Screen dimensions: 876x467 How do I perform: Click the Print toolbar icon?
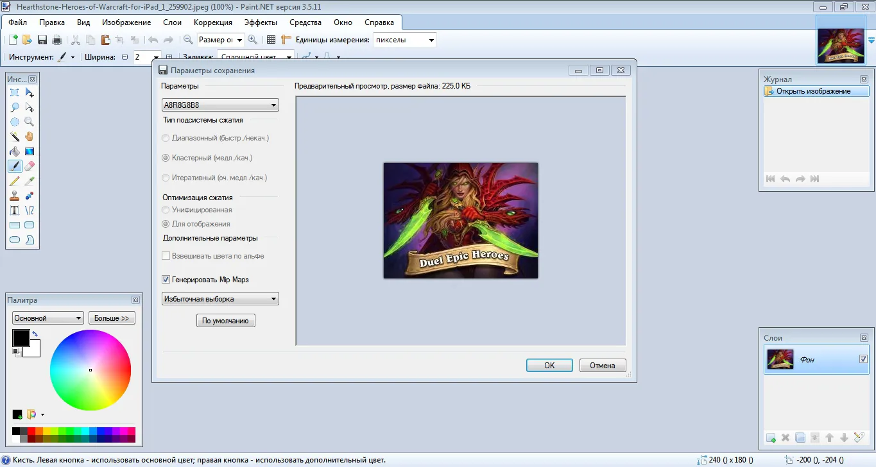(x=57, y=40)
